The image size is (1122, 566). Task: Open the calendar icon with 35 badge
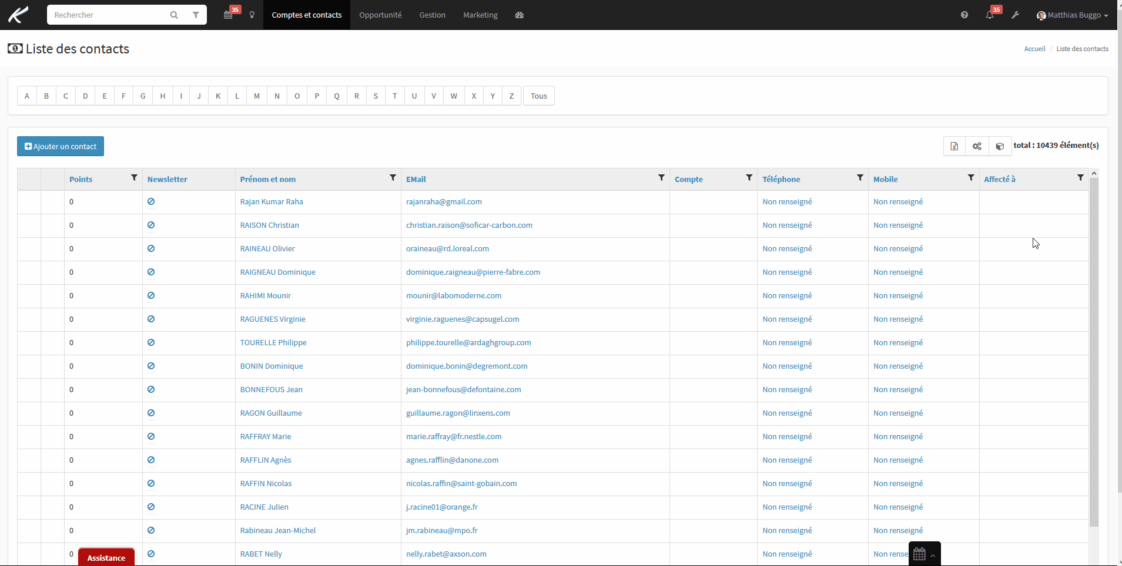(229, 15)
